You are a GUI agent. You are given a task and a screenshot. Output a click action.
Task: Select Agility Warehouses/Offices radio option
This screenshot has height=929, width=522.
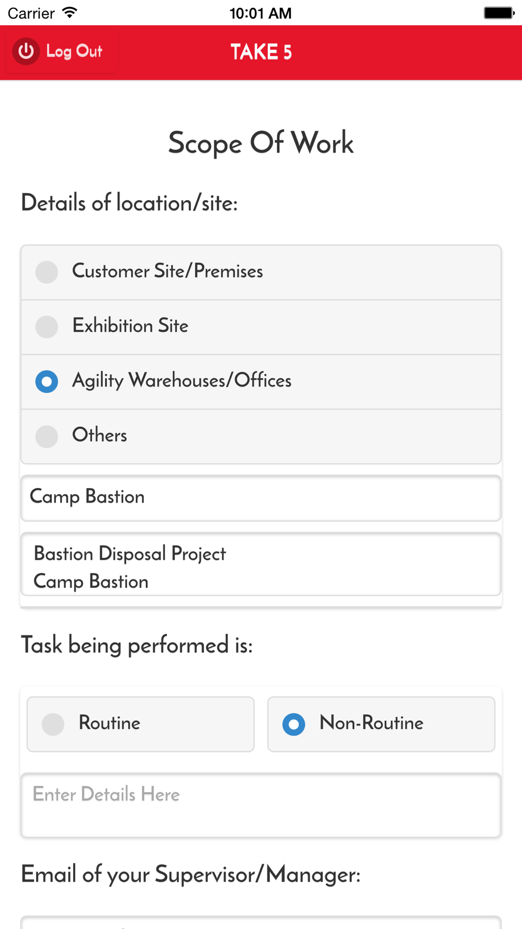261,382
